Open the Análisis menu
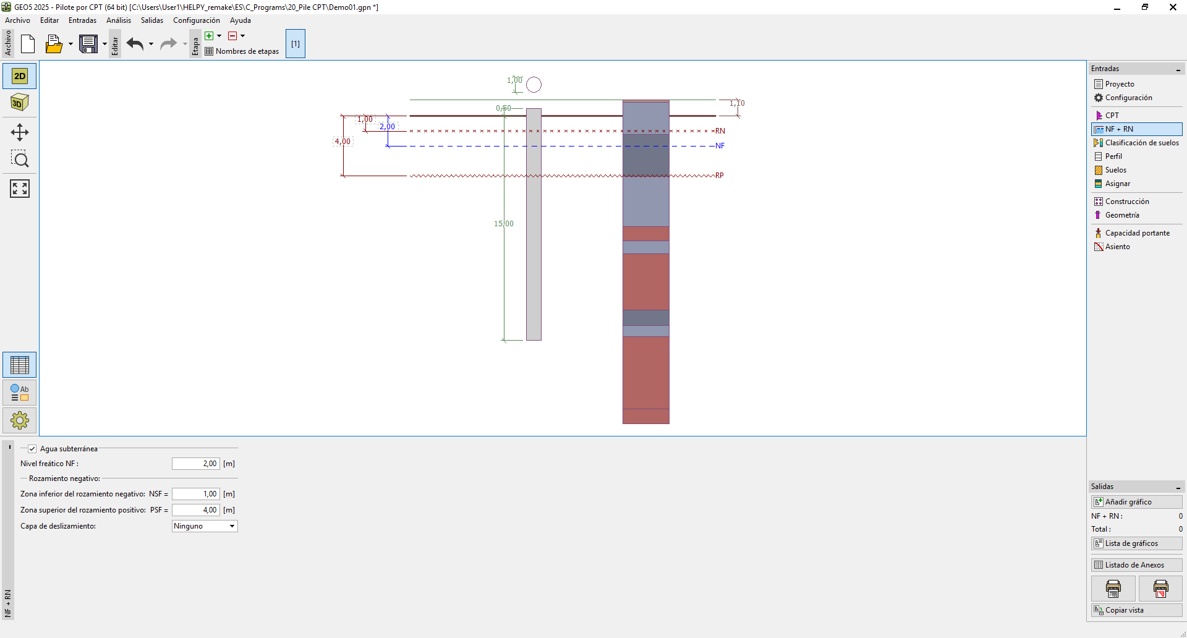 pyautogui.click(x=118, y=20)
